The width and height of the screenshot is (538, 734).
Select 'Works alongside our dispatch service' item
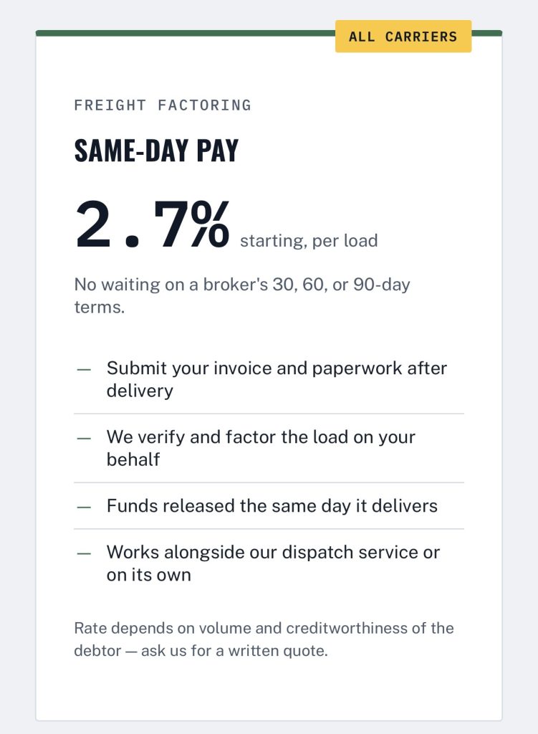[273, 563]
